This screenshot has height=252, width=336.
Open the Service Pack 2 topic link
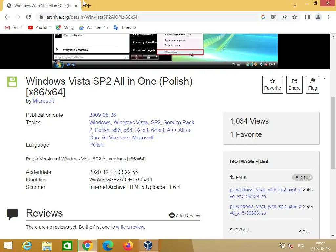point(179,123)
